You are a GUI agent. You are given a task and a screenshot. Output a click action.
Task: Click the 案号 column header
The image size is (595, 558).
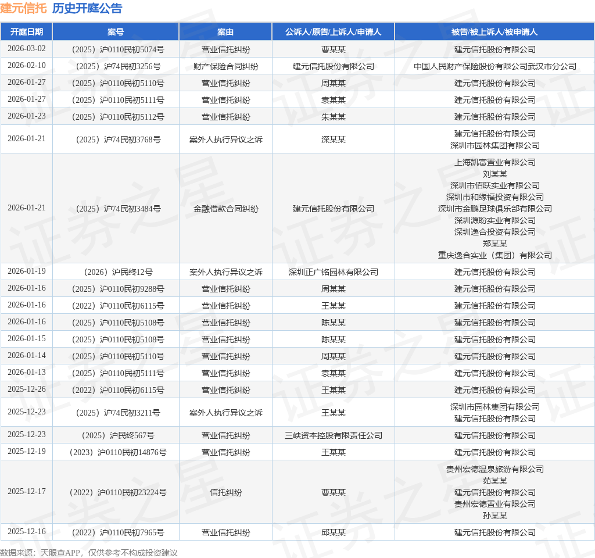coord(116,32)
